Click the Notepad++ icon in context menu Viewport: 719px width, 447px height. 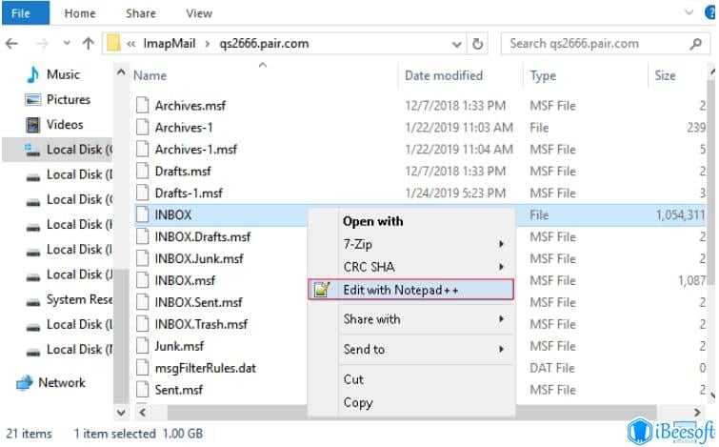click(322, 290)
